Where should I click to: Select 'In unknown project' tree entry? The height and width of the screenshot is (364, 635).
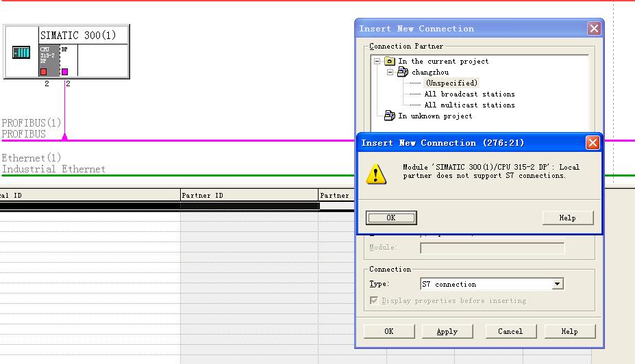pos(435,116)
